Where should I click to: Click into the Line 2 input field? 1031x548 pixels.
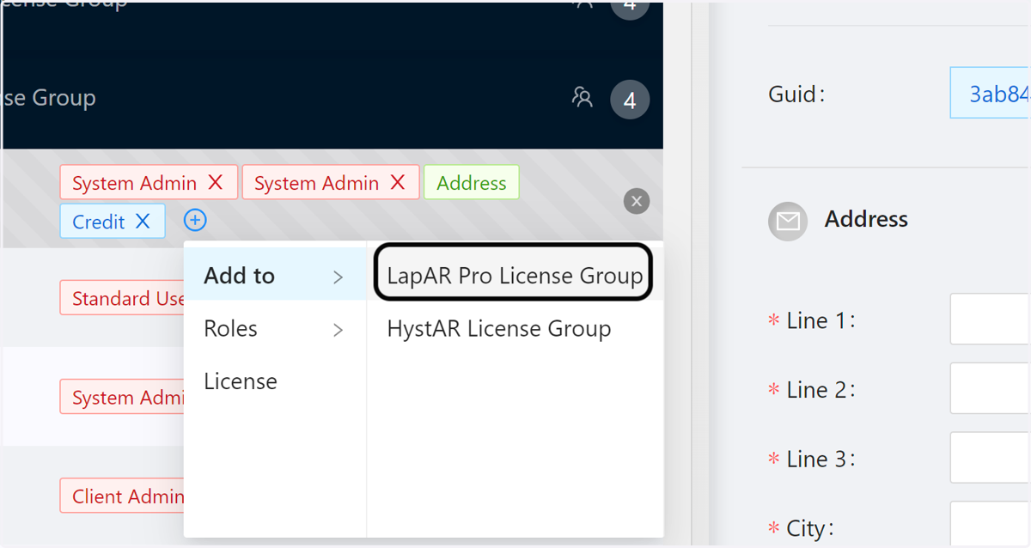pyautogui.click(x=990, y=388)
